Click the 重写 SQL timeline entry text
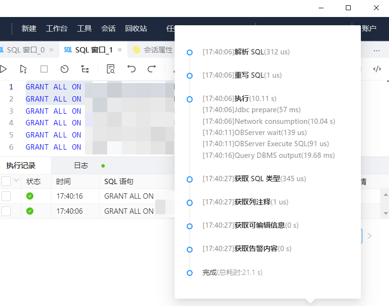 tap(242, 75)
